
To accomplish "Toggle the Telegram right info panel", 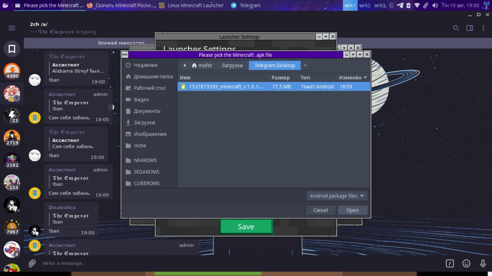I will click(x=470, y=28).
